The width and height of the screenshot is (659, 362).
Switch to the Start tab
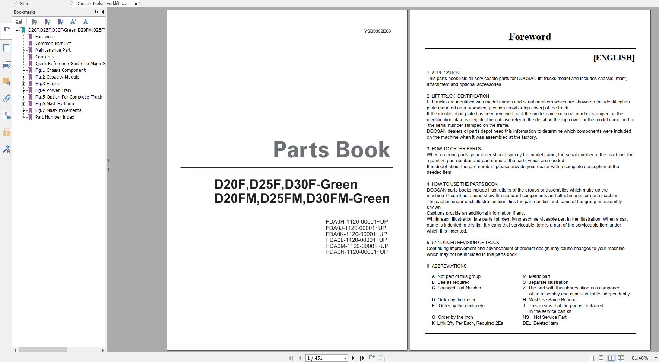pyautogui.click(x=25, y=3)
